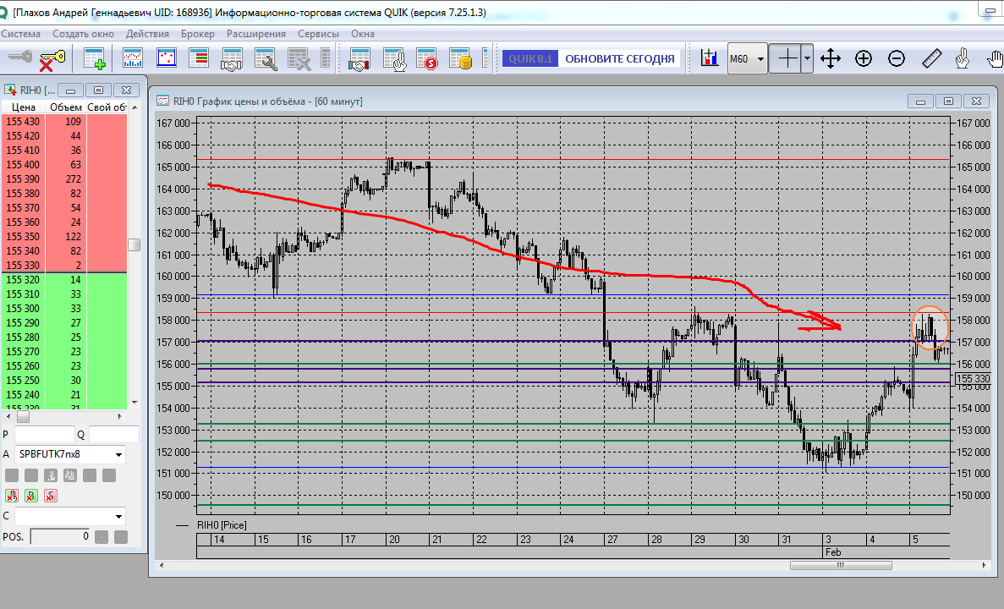
Task: Select the ruler measurement tool
Action: coord(930,58)
